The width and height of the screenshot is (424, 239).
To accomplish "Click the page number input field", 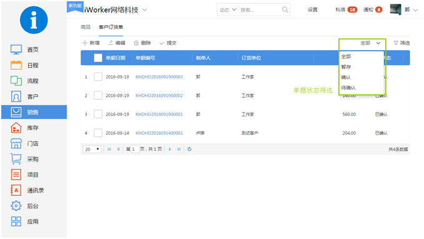I will [x=135, y=149].
